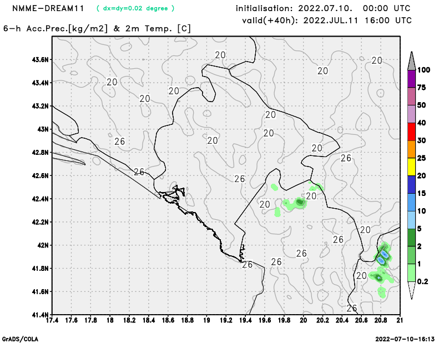Click the colorbar value label 10
Viewport: 444px width, 343px height.
422,211
